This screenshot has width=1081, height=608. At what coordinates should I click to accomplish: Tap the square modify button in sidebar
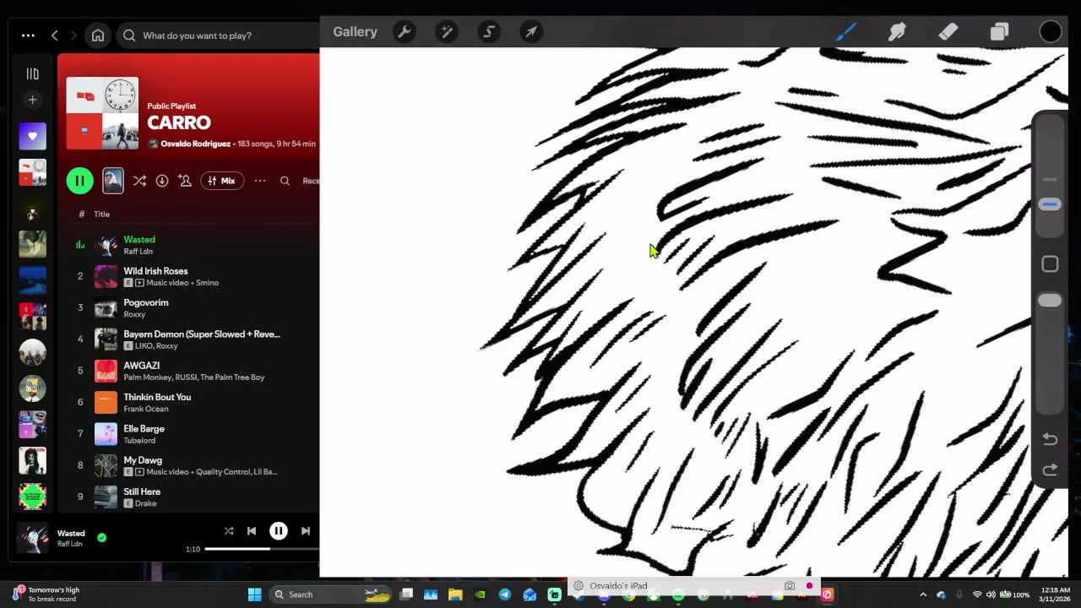pos(1050,264)
